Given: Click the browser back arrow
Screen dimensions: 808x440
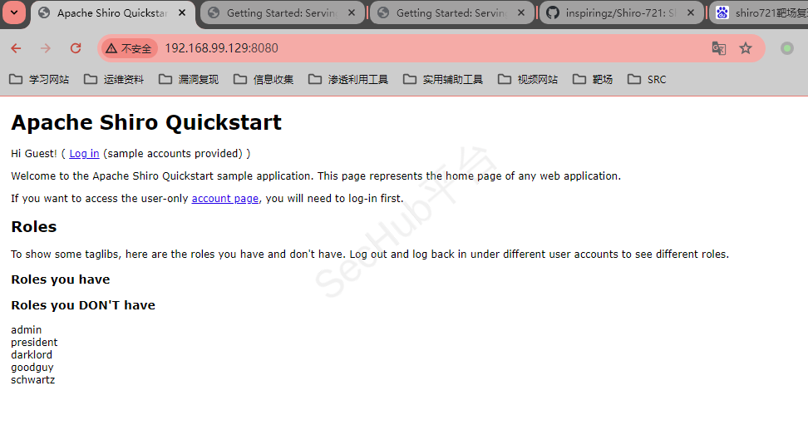Looking at the screenshot, I should [x=16, y=48].
